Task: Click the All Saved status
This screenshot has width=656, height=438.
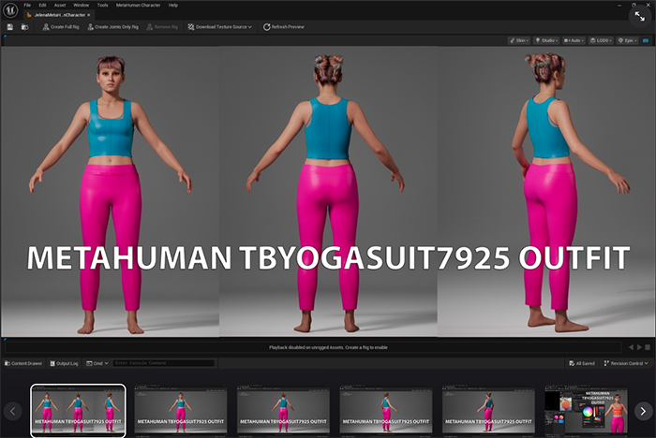Action: [582, 363]
